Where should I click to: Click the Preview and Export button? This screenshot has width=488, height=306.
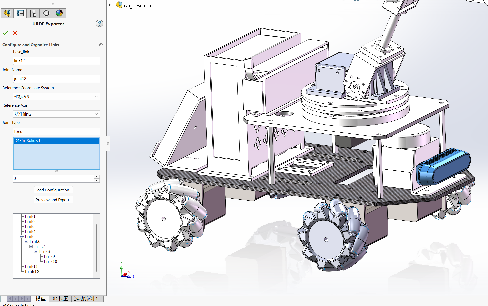(x=53, y=199)
